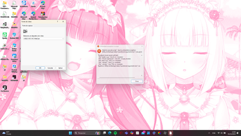Confirm Fonte de vídeo dialog with OK
This screenshot has height=136, width=241.
click(x=40, y=68)
